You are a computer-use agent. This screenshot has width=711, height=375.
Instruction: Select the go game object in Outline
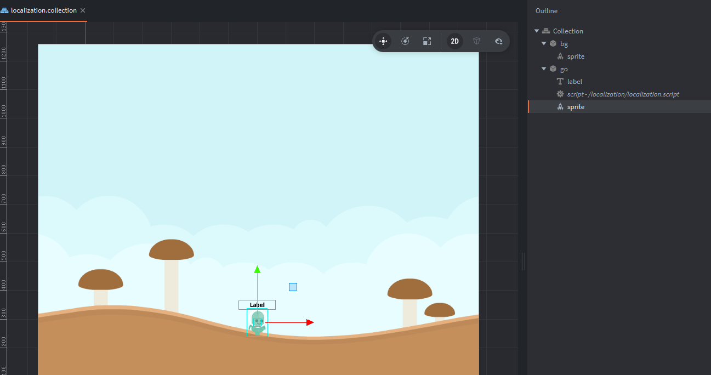click(x=564, y=69)
